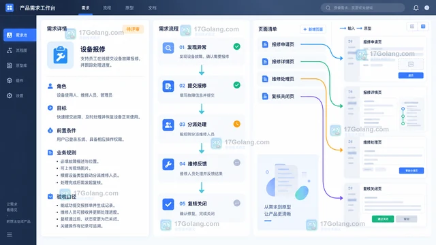436x245 pixels.
Task: Open the user avatar menu
Action: point(426,7)
